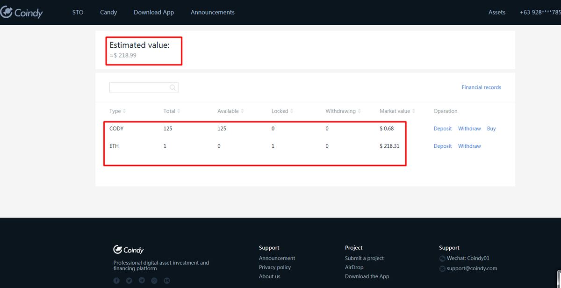Open the Twitter footer icon

(x=129, y=281)
